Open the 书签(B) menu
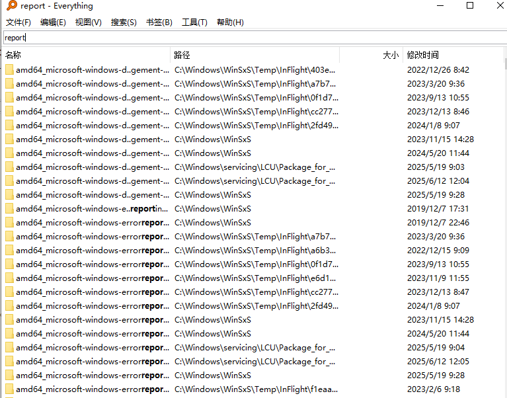The width and height of the screenshot is (507, 398). tap(159, 22)
